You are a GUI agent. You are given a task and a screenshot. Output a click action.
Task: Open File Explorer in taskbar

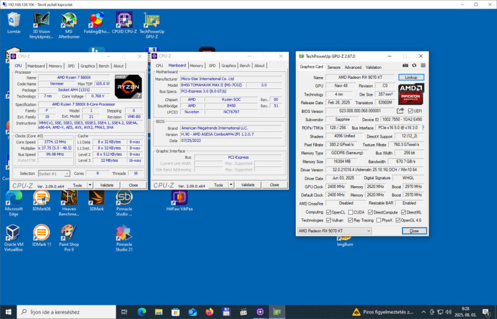158,312
